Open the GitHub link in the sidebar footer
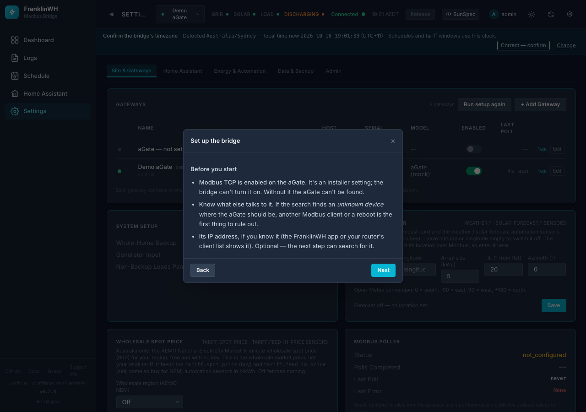The image size is (586, 412). coord(12,371)
